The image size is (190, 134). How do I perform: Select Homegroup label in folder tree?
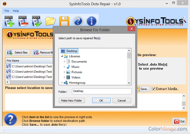(x=77, y=83)
